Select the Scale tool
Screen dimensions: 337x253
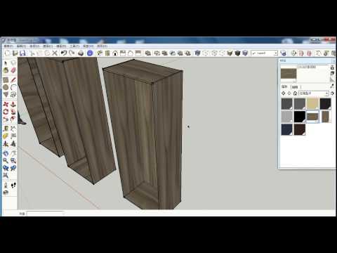tap(6, 119)
